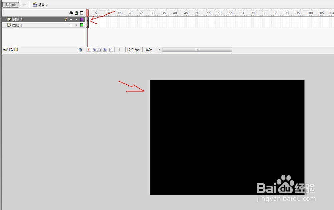Toggle lock dot for 图层 1
334x210 pixels.
pyautogui.click(x=76, y=25)
